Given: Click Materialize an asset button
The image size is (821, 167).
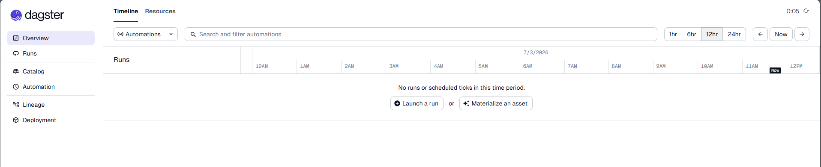Looking at the screenshot, I should pyautogui.click(x=496, y=103).
